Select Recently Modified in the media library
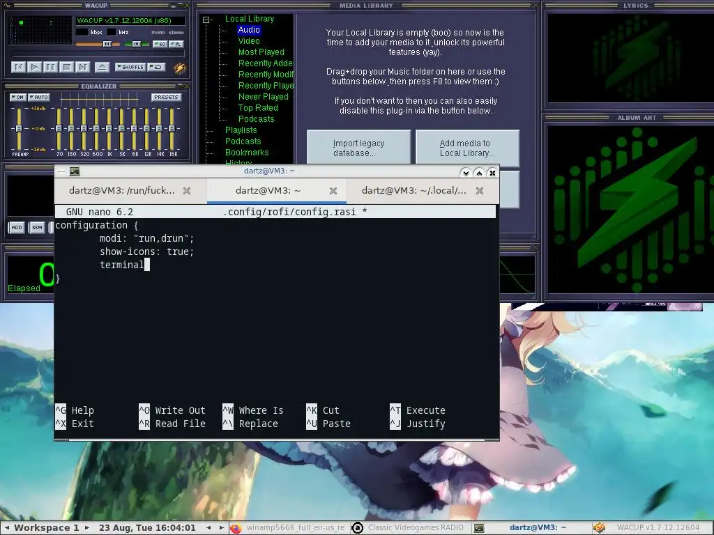This screenshot has height=535, width=714. (266, 74)
